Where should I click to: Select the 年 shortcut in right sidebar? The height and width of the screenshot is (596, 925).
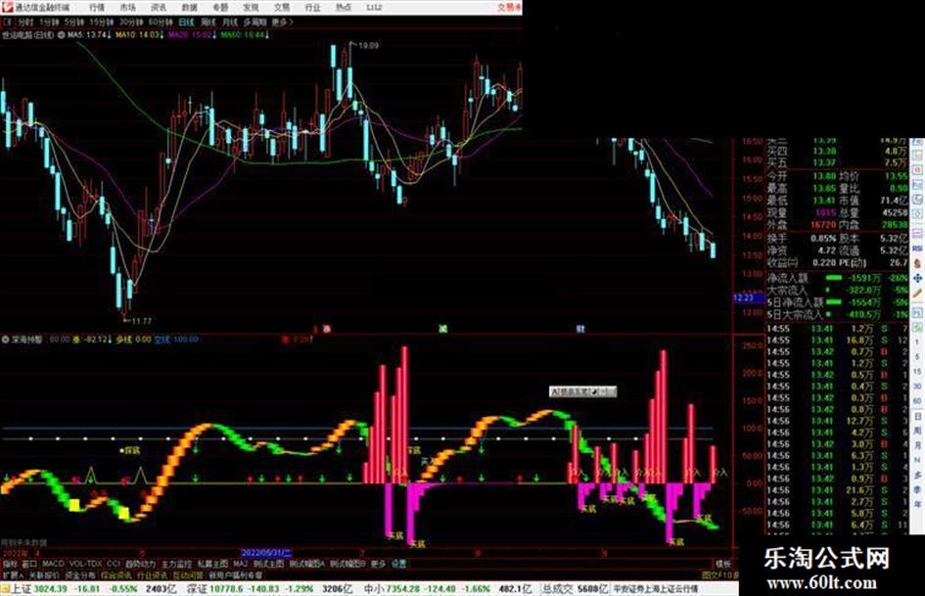point(918,505)
